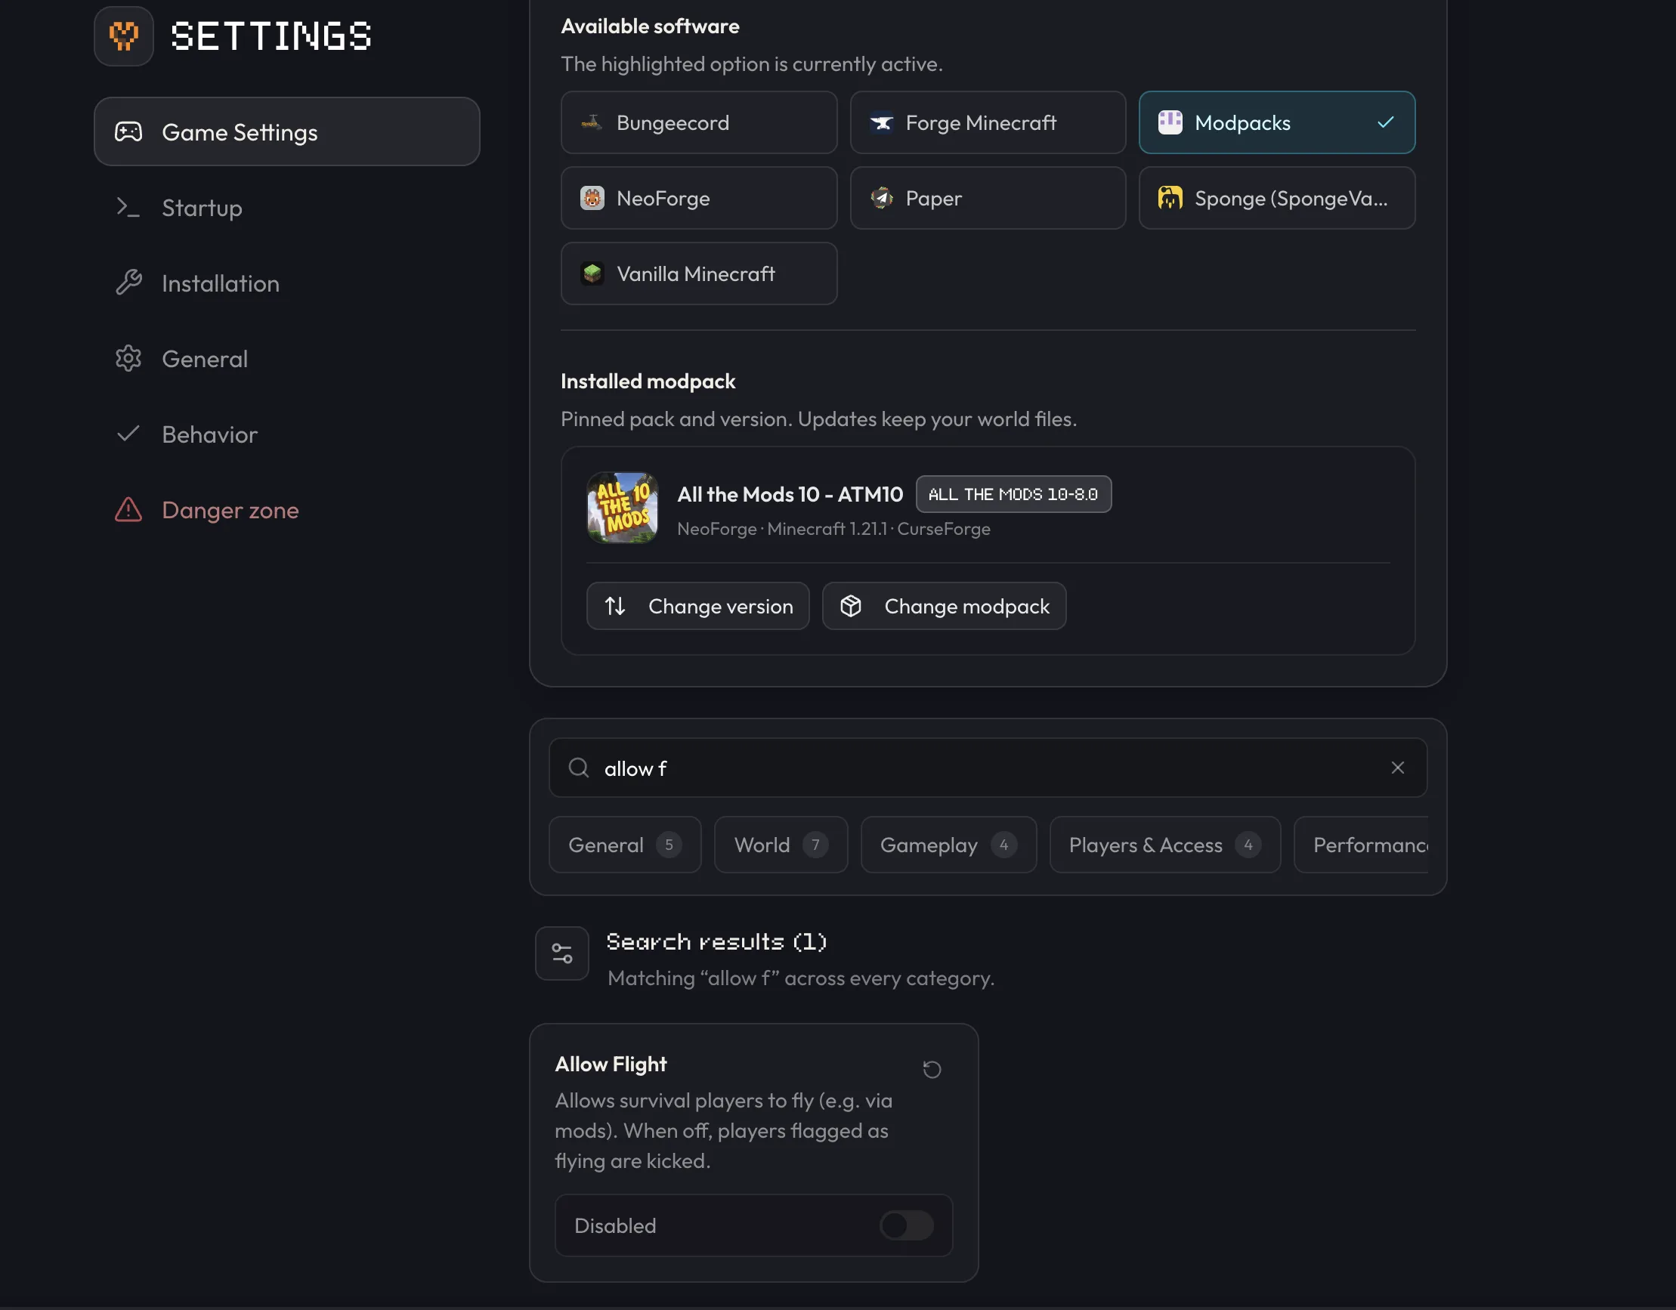Open the Danger zone section
The image size is (1676, 1310).
[x=287, y=510]
